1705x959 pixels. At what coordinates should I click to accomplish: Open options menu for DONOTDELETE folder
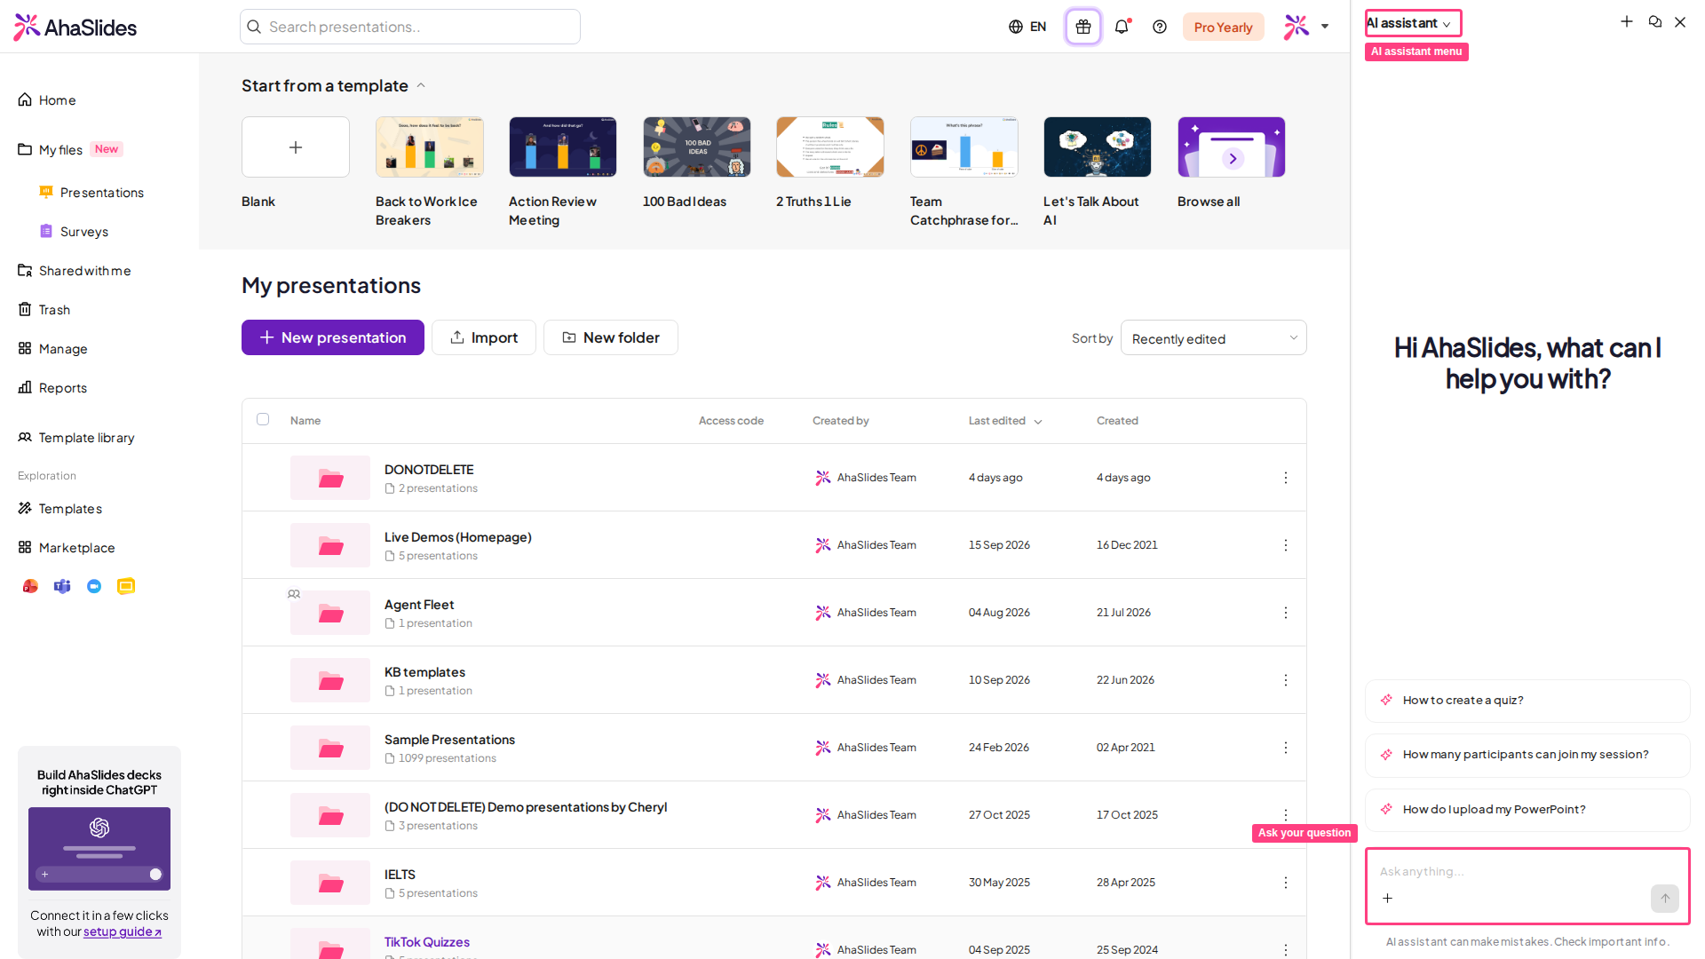coord(1285,478)
